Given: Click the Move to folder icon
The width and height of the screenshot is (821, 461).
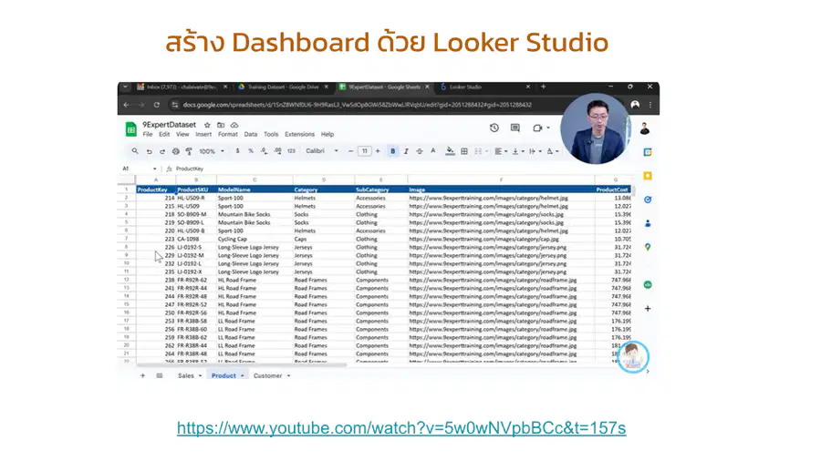Looking at the screenshot, I should coord(221,125).
